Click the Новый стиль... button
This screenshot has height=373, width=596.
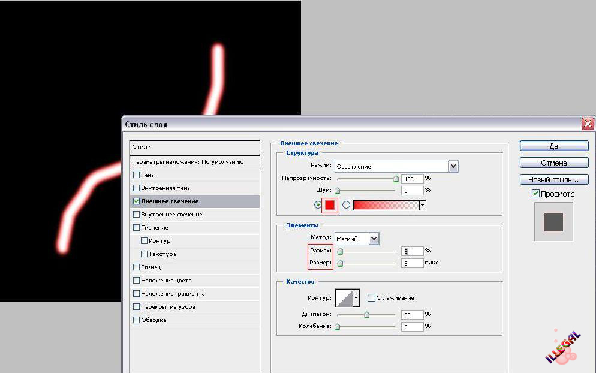click(553, 179)
